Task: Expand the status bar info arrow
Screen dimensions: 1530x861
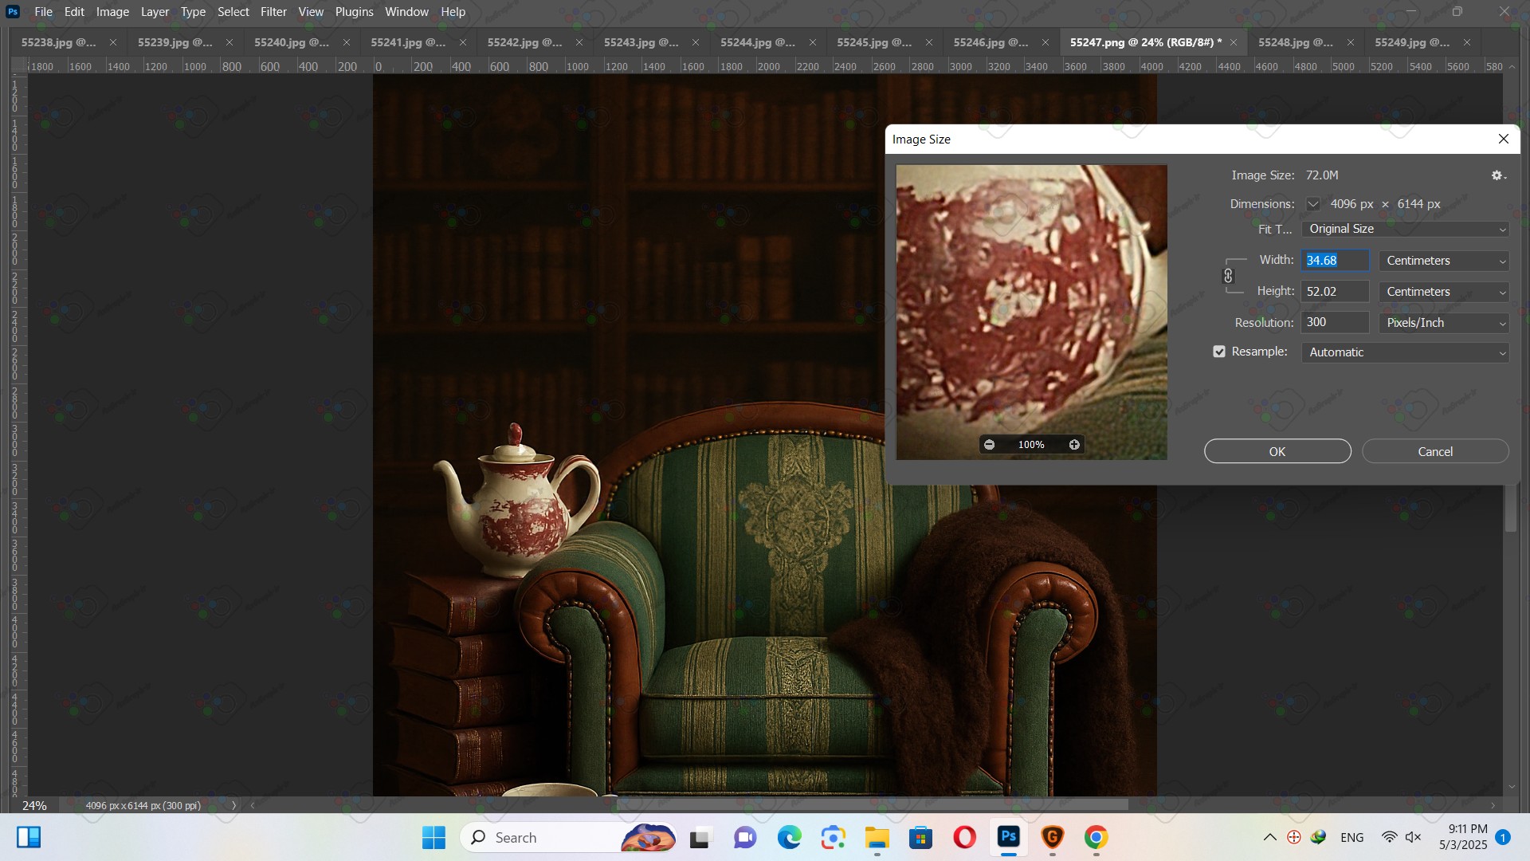Action: (x=233, y=806)
